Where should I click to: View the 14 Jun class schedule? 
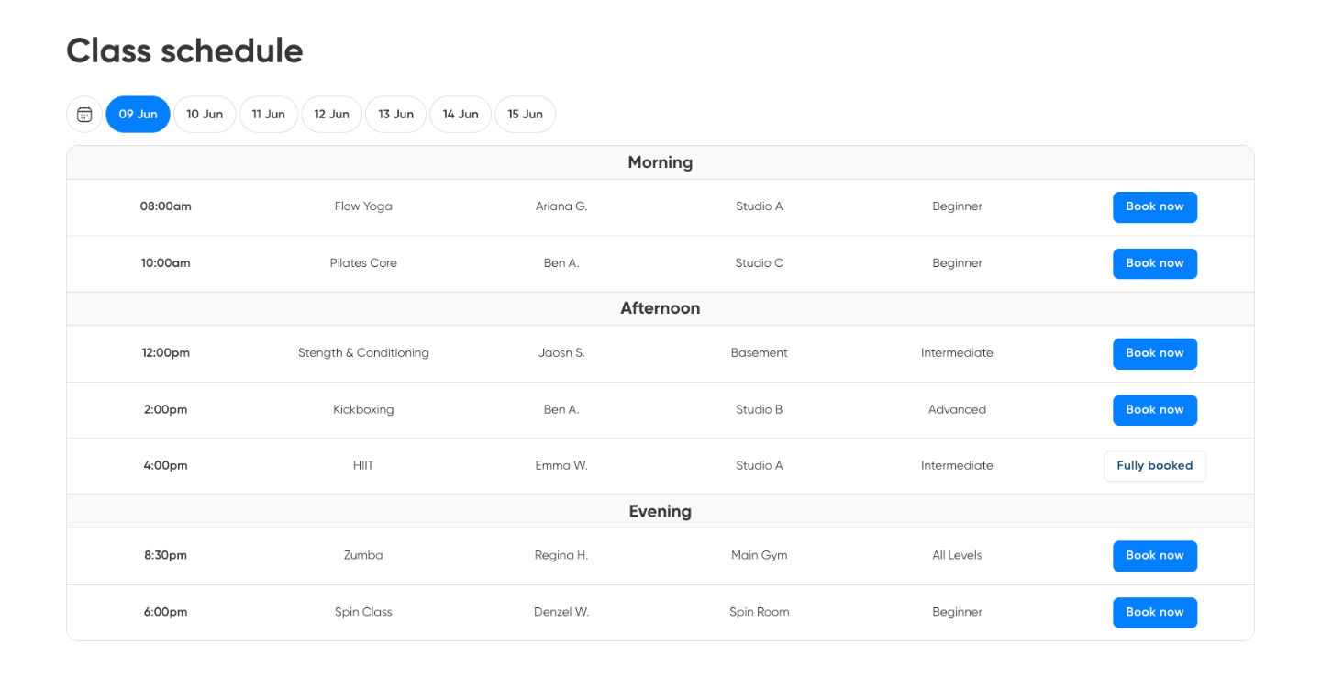click(x=461, y=115)
